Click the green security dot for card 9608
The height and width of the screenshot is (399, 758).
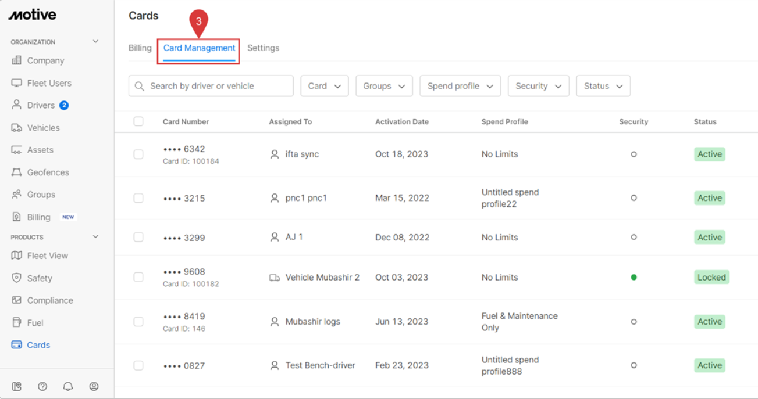click(x=634, y=278)
